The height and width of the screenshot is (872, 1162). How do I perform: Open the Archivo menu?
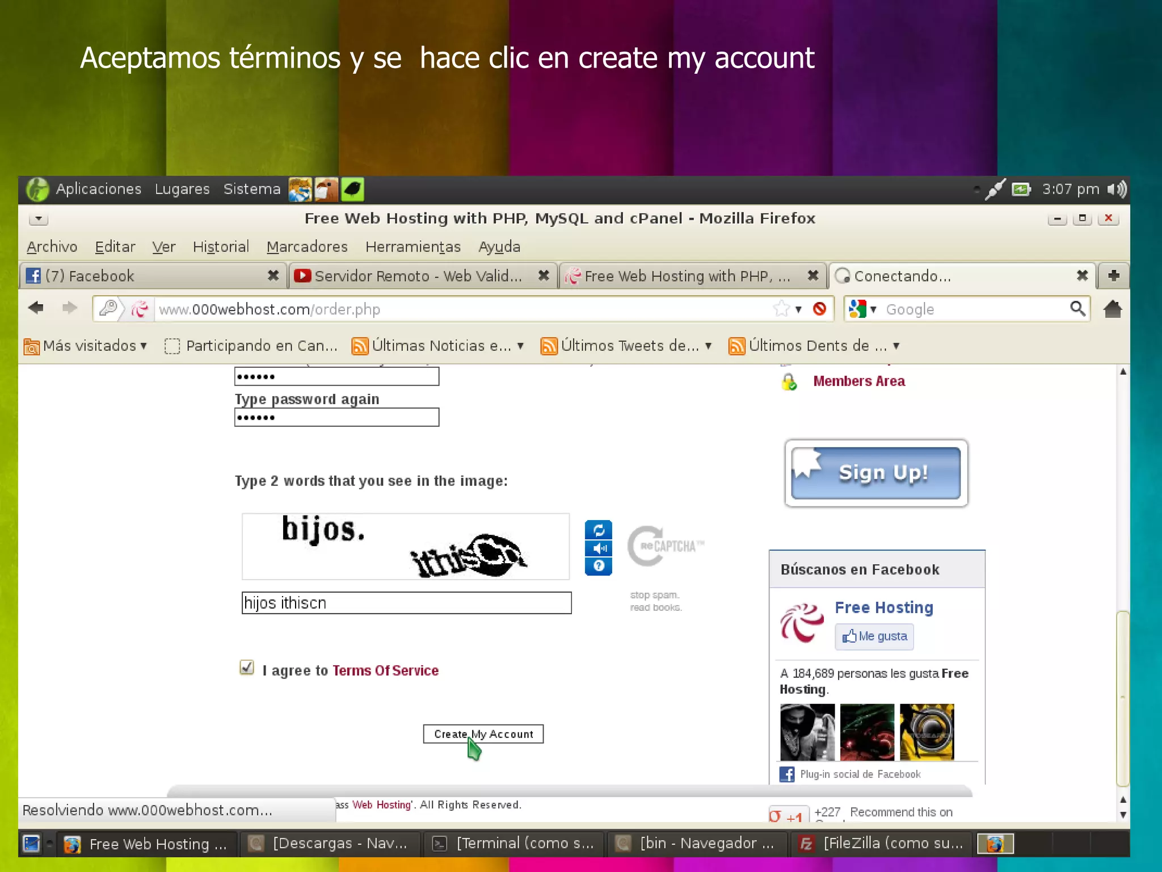point(52,246)
